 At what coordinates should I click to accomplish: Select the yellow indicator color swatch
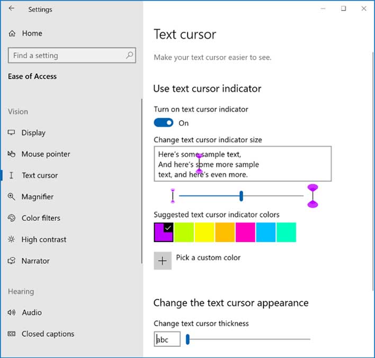click(204, 232)
